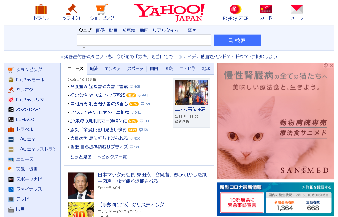
Task: Click the Yahoo! JAPAN logo
Action: (x=169, y=12)
